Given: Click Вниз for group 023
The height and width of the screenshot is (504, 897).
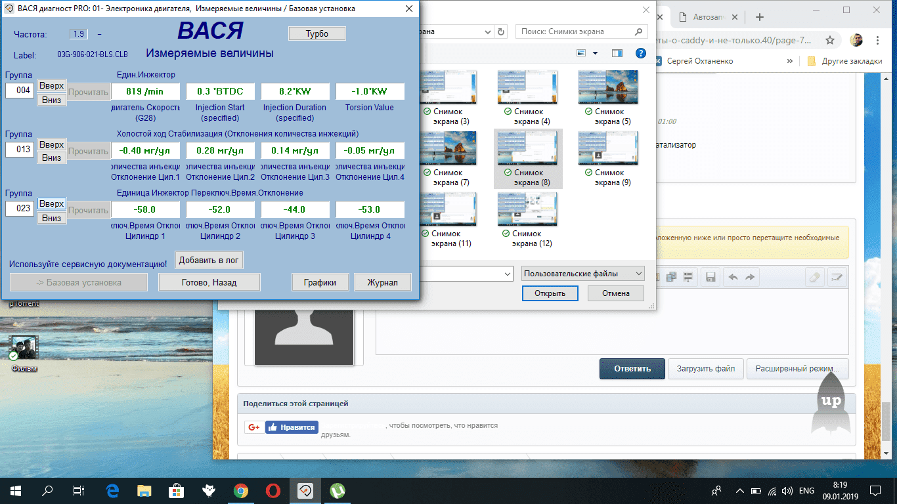Looking at the screenshot, I should pos(51,217).
